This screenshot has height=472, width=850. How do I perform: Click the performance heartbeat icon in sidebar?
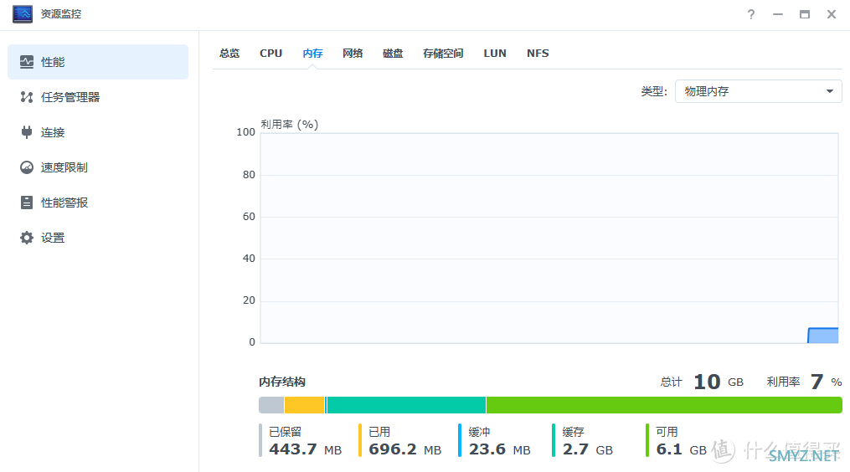click(27, 62)
